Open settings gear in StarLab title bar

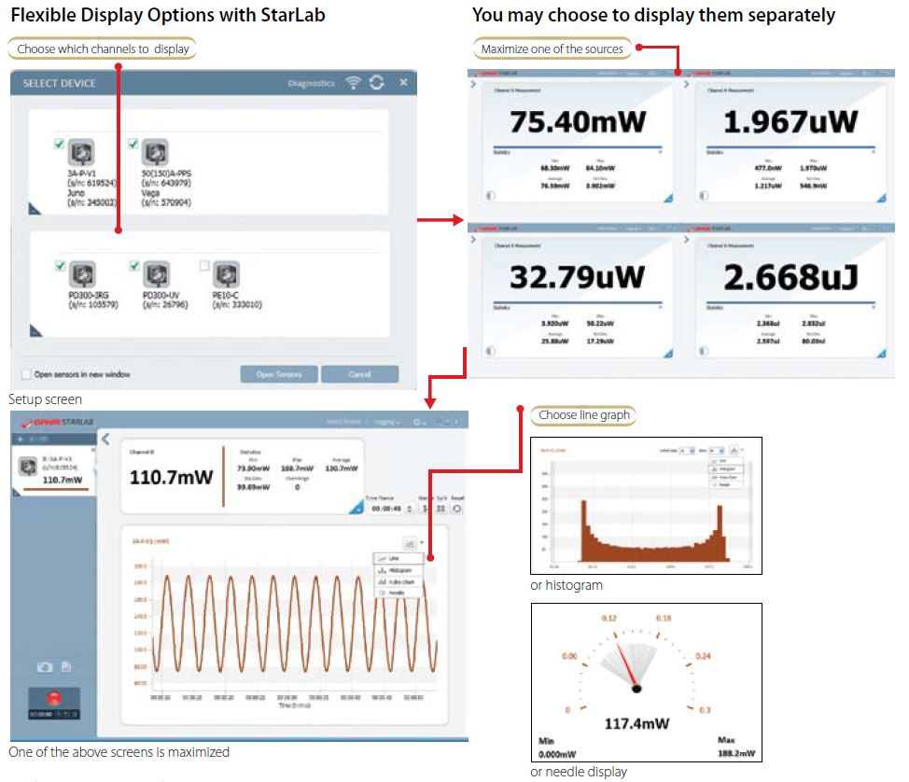click(417, 422)
